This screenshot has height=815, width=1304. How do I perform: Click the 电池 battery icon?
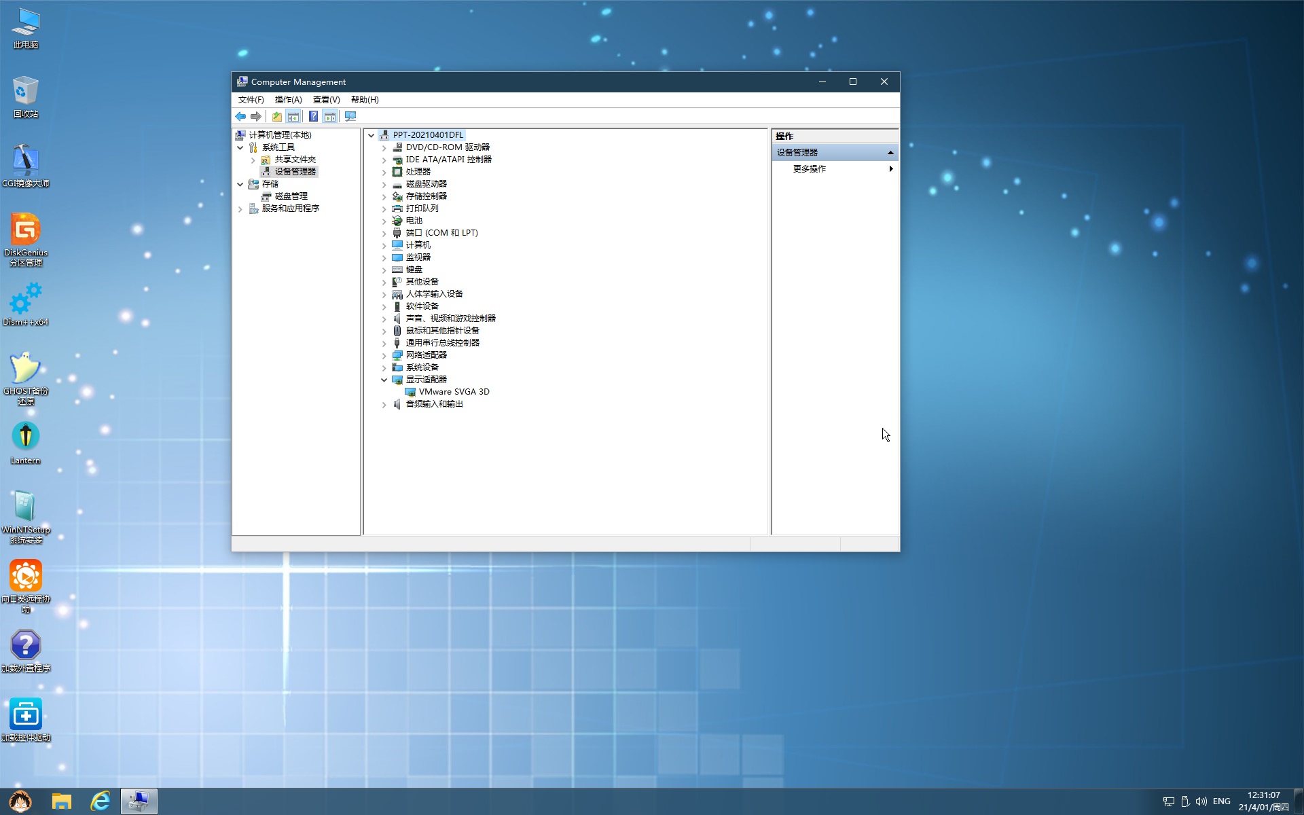(x=397, y=221)
